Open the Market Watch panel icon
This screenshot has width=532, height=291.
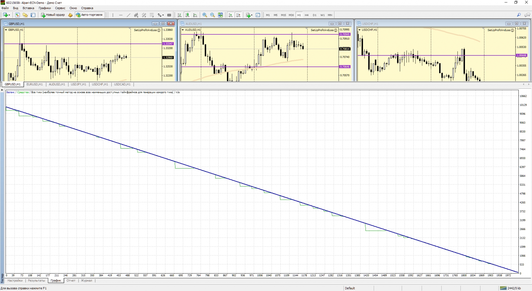click(17, 15)
